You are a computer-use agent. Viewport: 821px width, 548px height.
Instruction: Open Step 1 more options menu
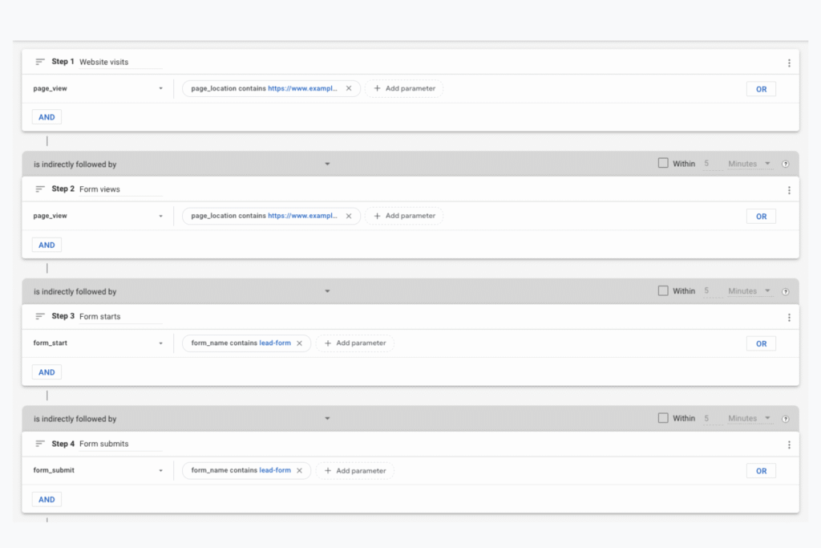[789, 63]
